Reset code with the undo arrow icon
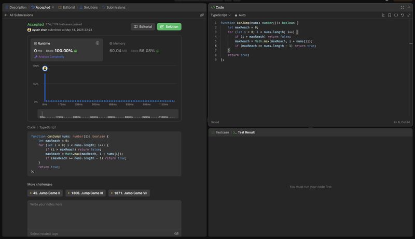Screen dimensions: 415x239 point(403,15)
